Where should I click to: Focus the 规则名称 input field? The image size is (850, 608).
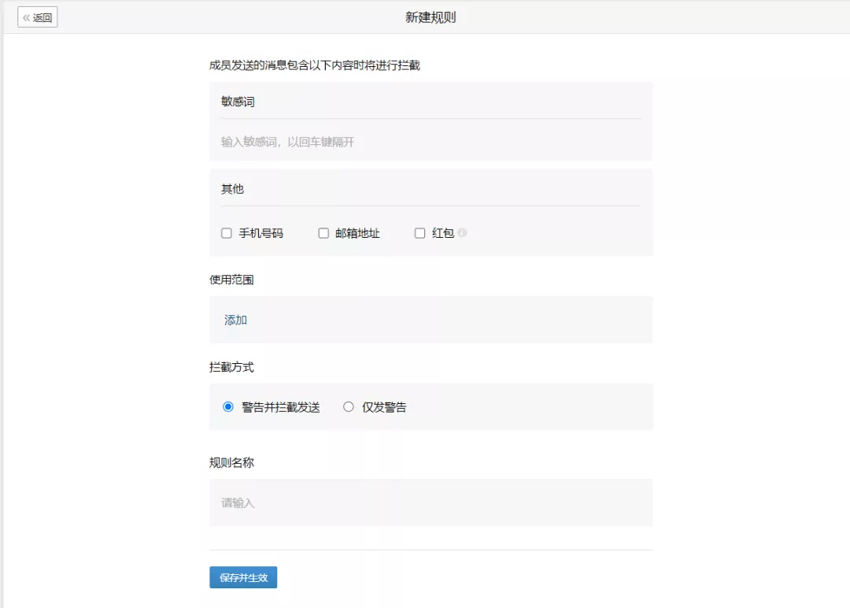pos(431,502)
